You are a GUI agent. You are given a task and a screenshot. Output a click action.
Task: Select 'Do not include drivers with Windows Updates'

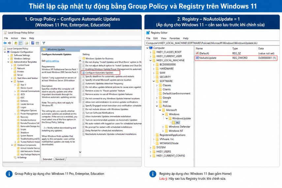(x=107, y=109)
